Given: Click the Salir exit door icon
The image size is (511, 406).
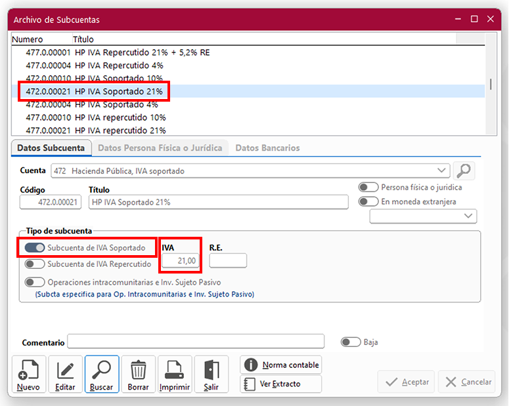Looking at the screenshot, I should [x=211, y=375].
